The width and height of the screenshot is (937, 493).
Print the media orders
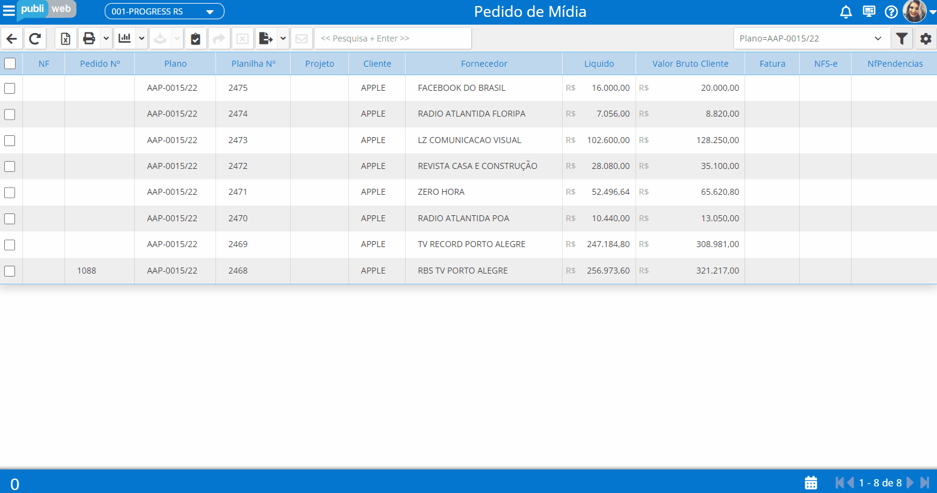coord(89,38)
